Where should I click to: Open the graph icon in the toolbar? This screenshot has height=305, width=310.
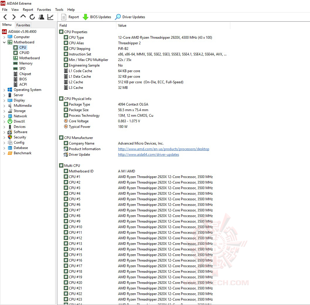coord(50,17)
